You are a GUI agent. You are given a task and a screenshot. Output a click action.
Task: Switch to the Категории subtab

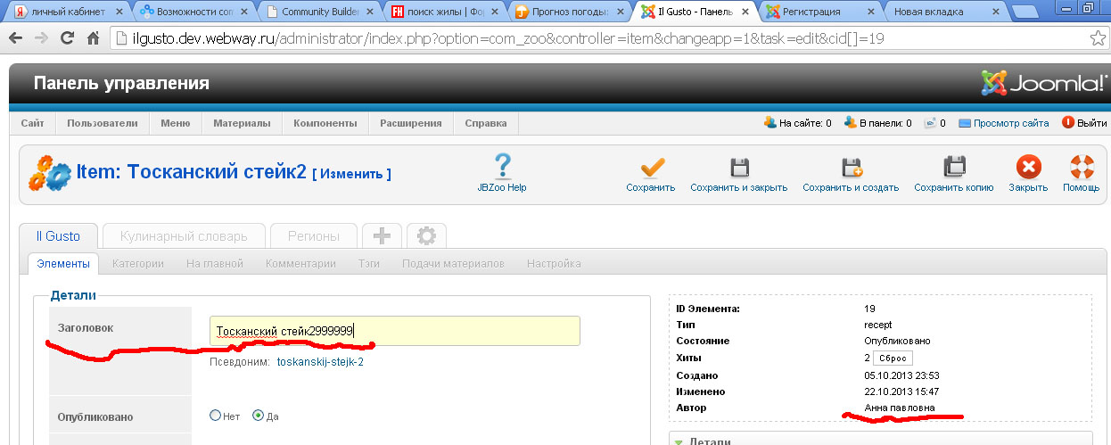coord(137,263)
